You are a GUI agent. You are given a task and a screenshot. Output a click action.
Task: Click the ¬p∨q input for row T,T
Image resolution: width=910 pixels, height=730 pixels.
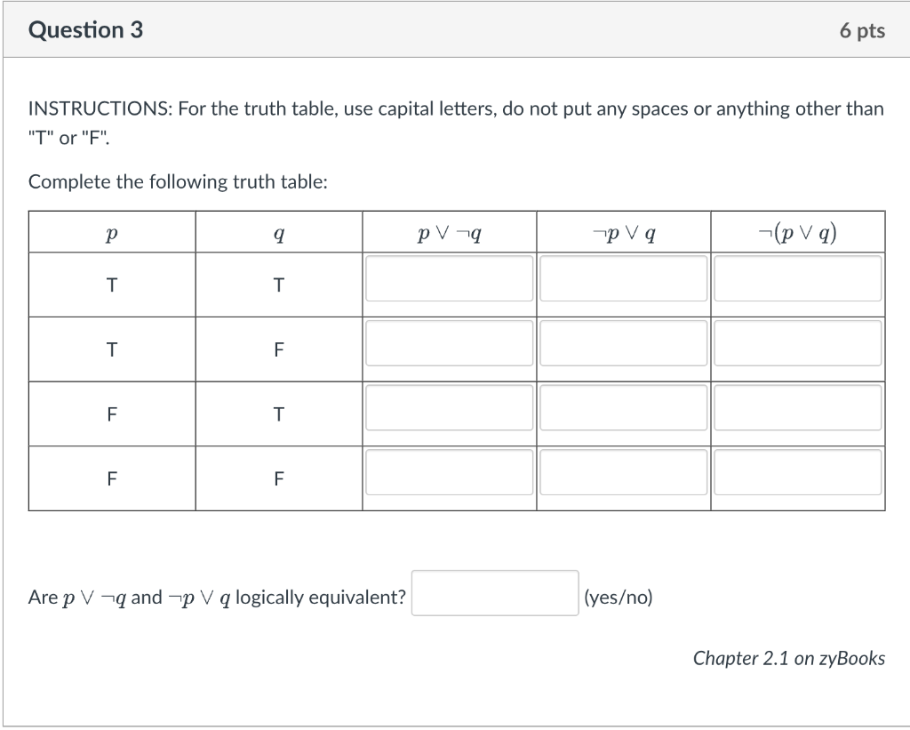[623, 279]
